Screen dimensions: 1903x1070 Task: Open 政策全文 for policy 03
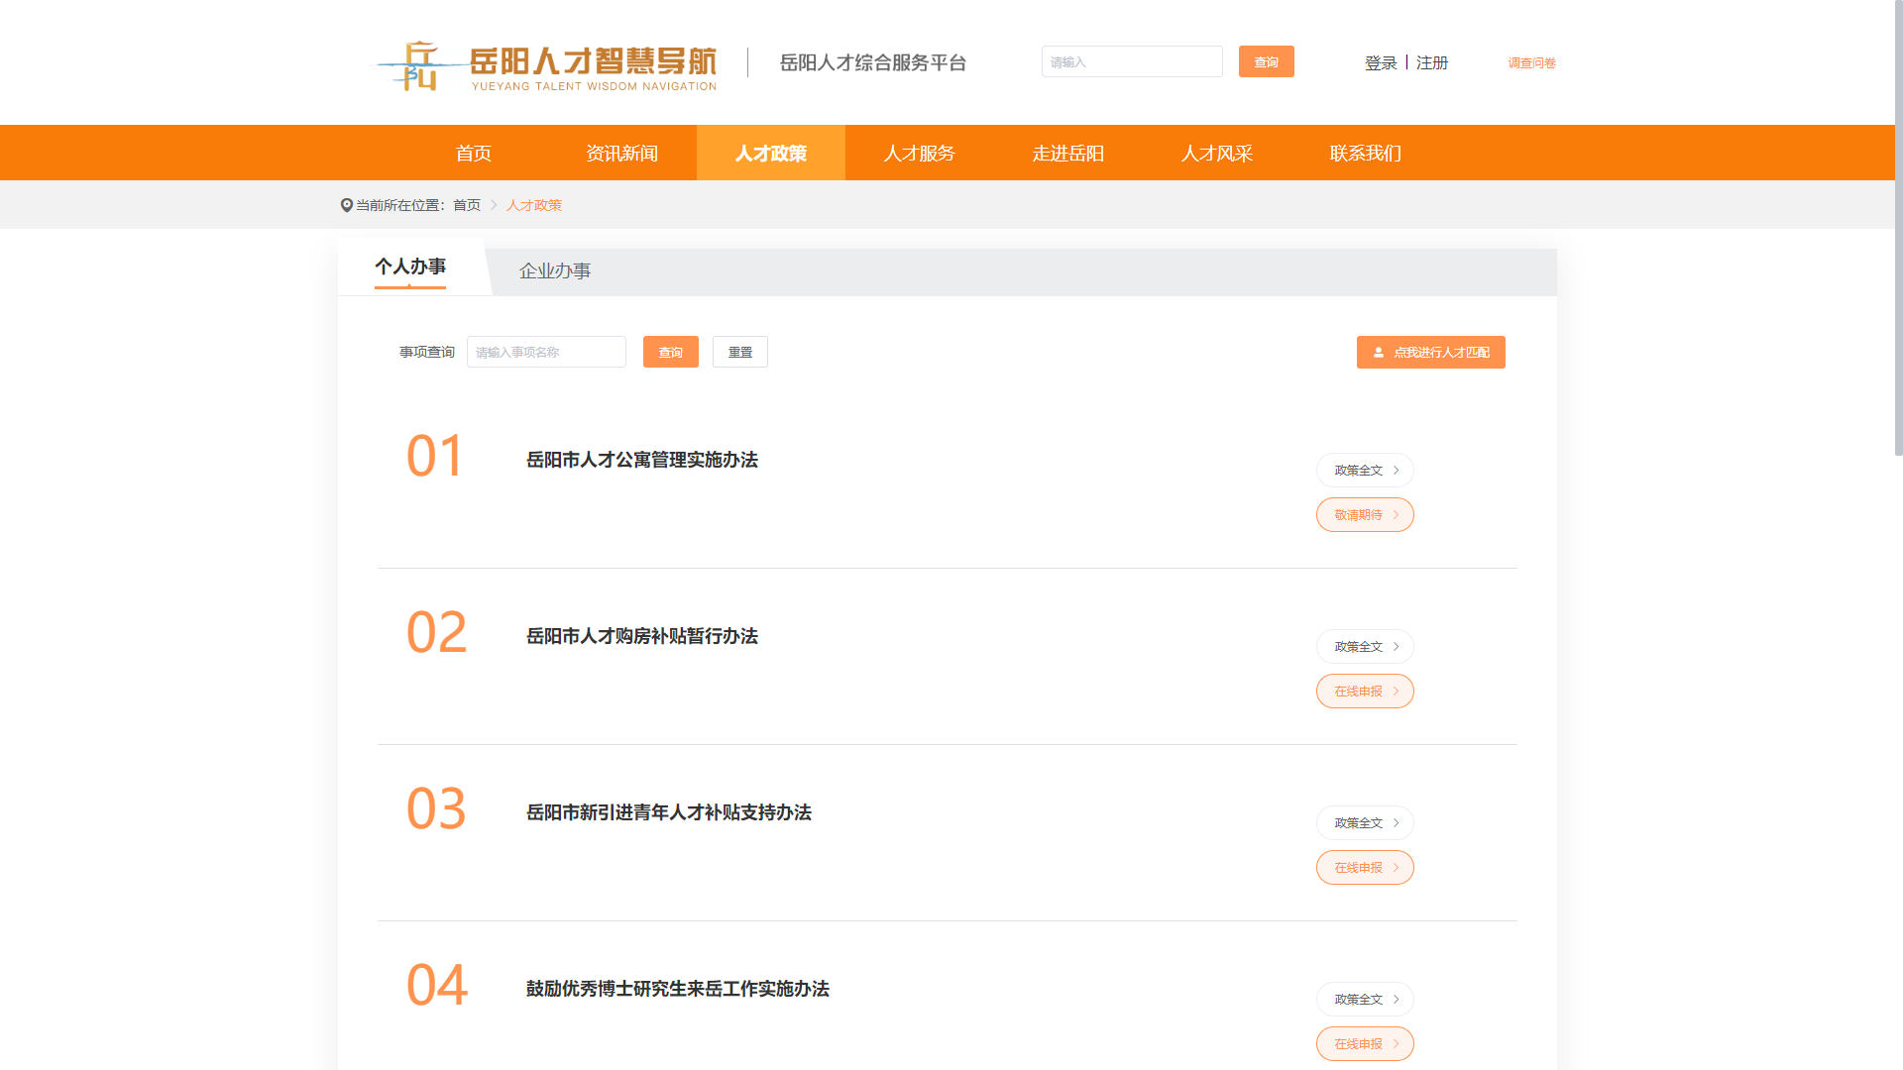(1364, 823)
